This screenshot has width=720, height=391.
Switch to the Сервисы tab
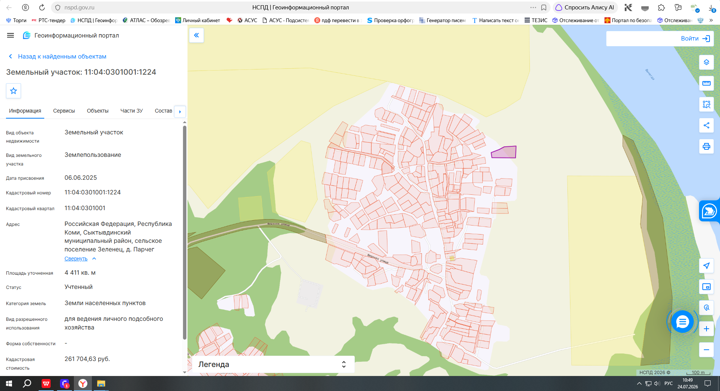[64, 111]
